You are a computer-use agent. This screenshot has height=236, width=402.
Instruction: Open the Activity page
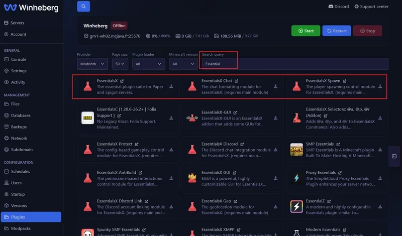(x=15, y=82)
